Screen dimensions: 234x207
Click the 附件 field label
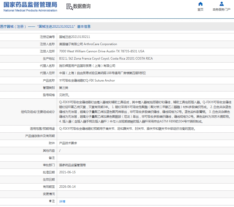[x=52, y=143]
